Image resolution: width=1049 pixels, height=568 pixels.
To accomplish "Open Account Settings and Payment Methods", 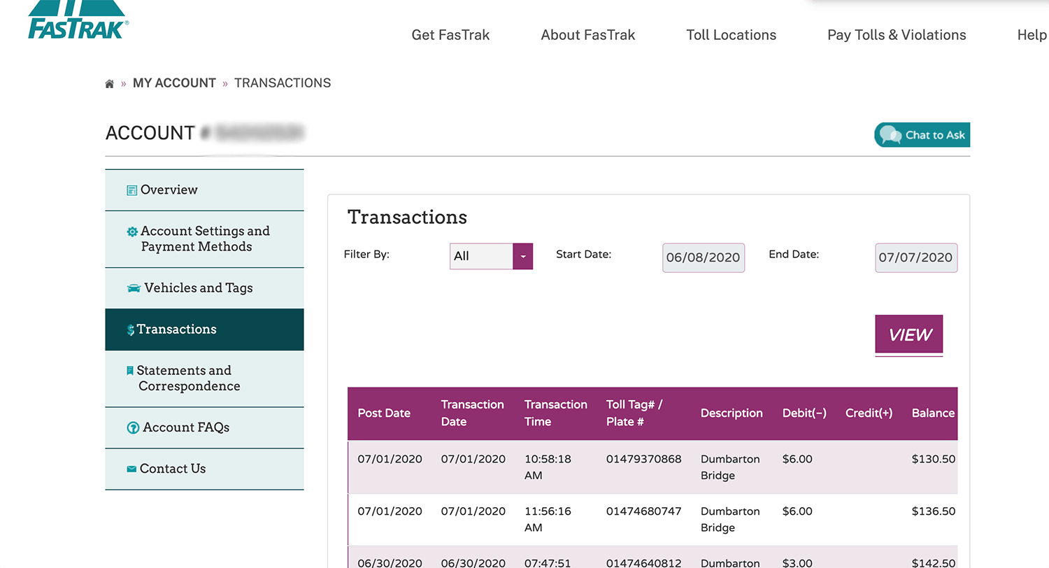I will [204, 239].
